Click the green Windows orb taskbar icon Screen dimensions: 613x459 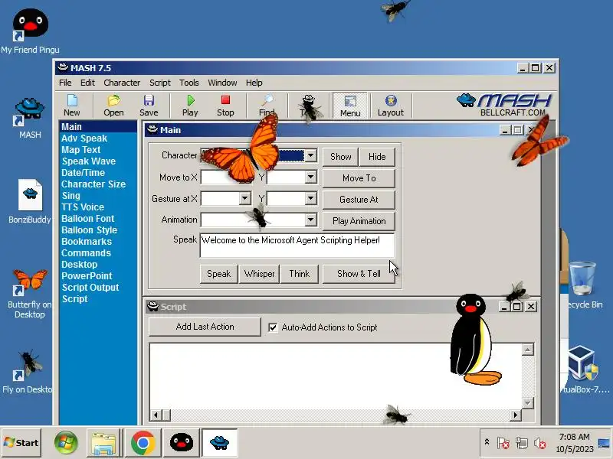(66, 443)
